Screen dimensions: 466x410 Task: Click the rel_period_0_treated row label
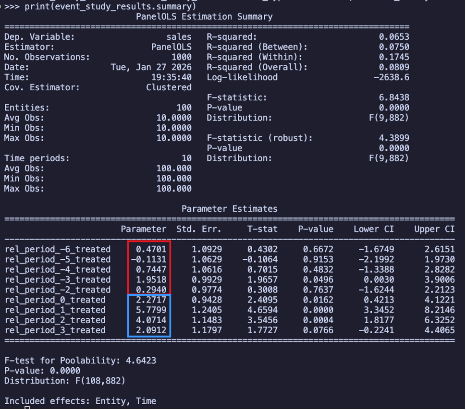point(55,300)
